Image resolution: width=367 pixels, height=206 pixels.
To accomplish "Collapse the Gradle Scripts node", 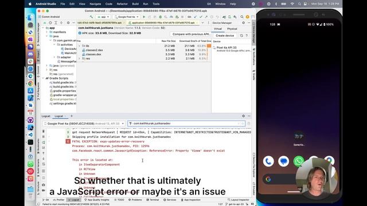I will 43,78.
